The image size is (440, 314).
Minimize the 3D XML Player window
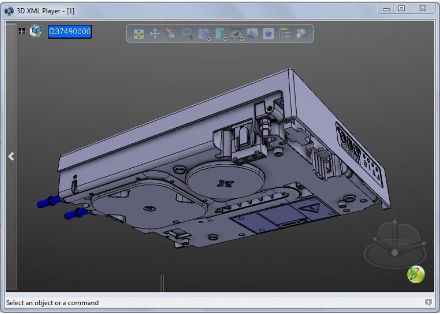tap(386, 9)
